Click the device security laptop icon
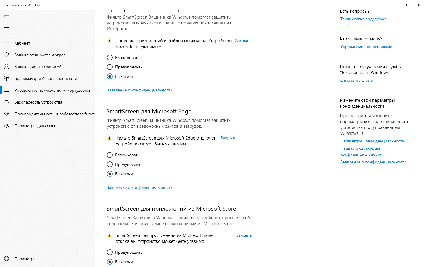 tap(7, 102)
